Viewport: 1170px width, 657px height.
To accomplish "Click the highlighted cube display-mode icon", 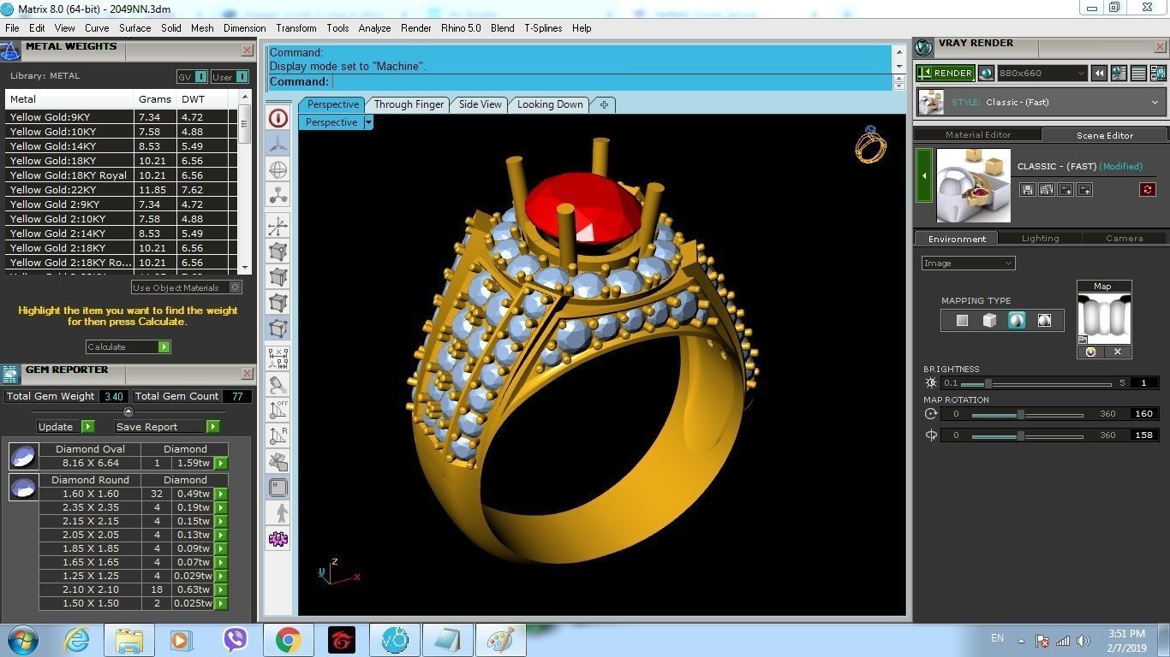I will pos(278,328).
